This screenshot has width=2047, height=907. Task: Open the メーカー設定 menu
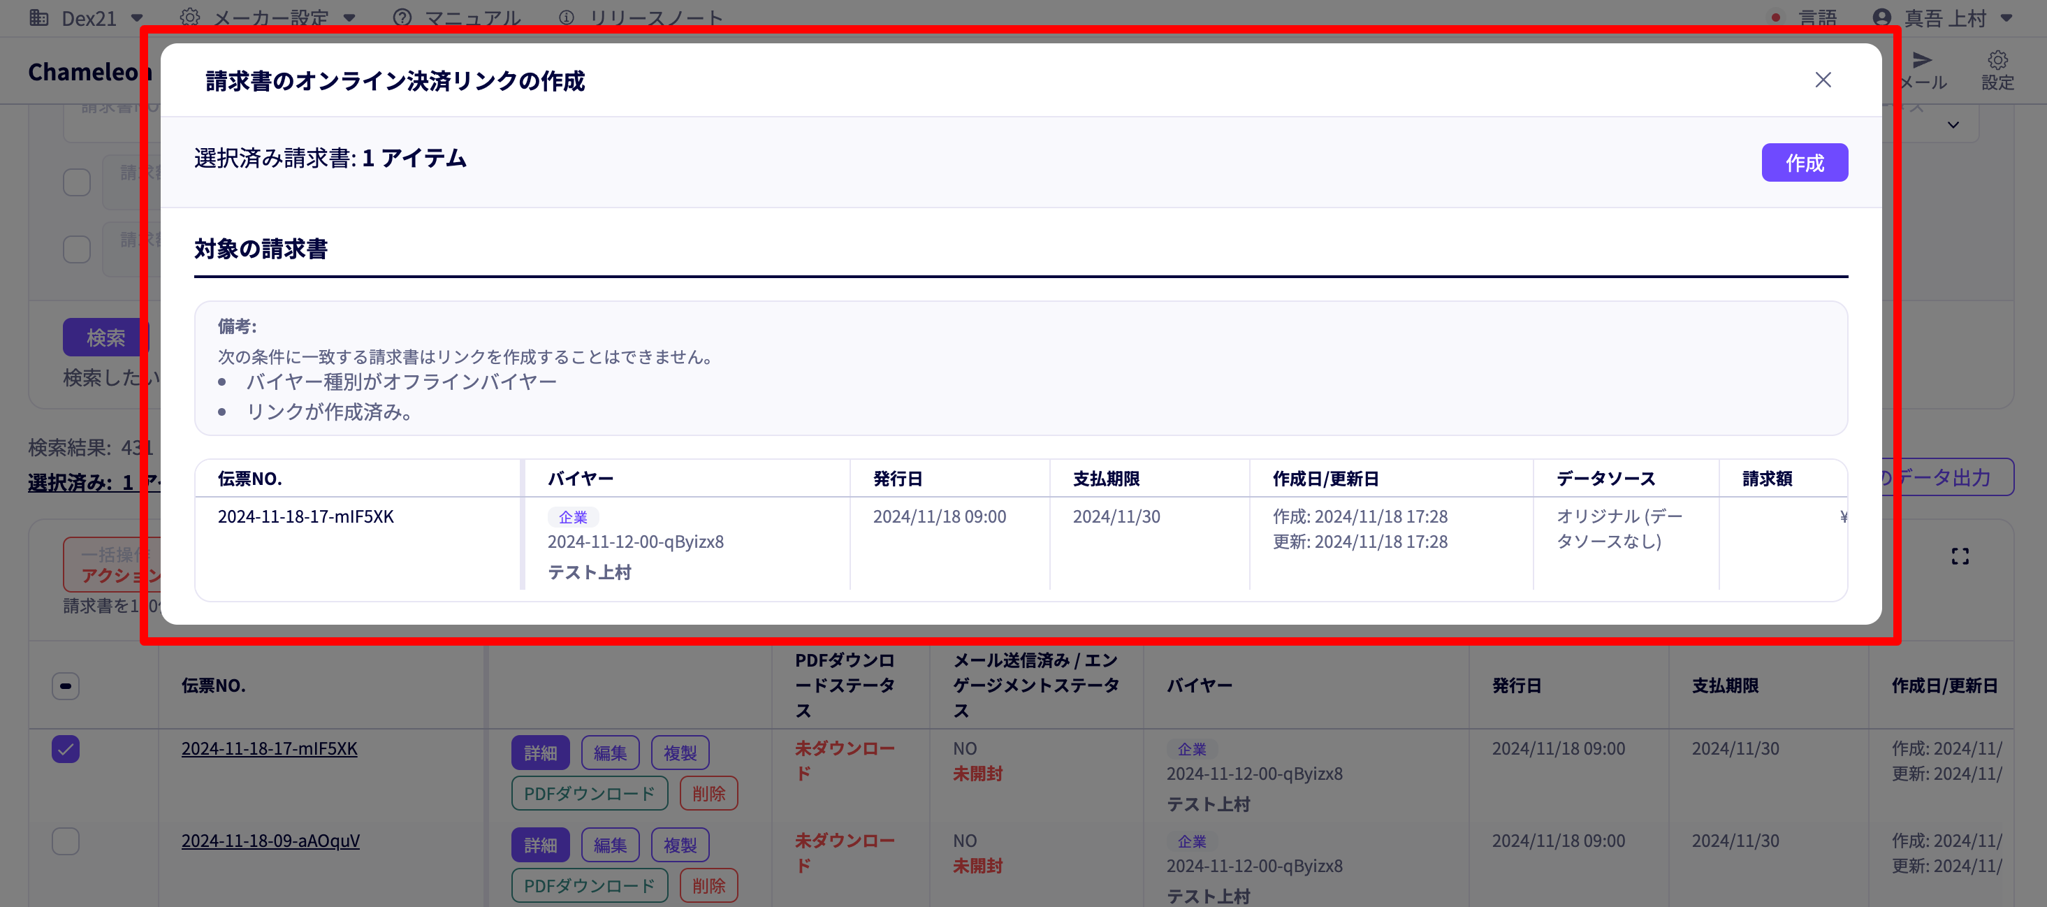point(270,17)
